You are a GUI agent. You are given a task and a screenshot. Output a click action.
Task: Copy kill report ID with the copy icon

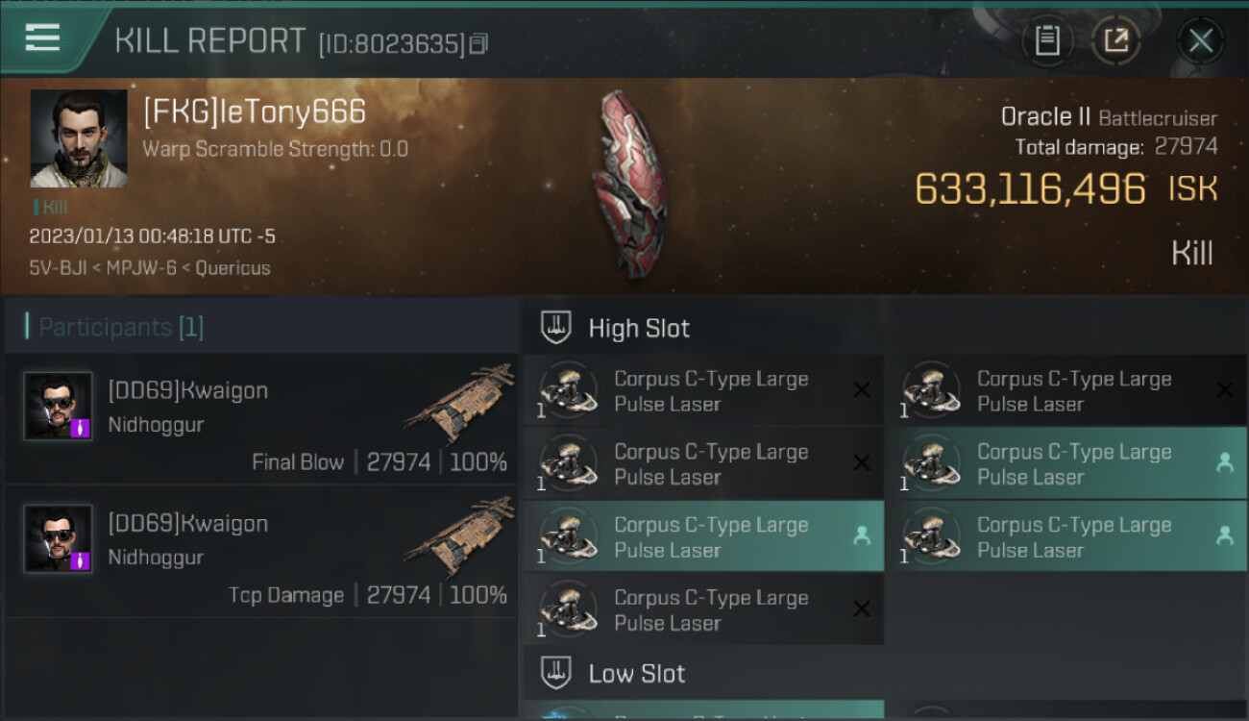478,43
